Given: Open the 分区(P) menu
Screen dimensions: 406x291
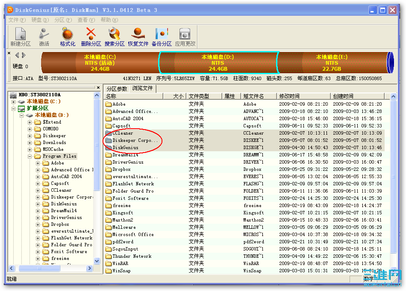Looking at the screenshot, I should (63, 20).
